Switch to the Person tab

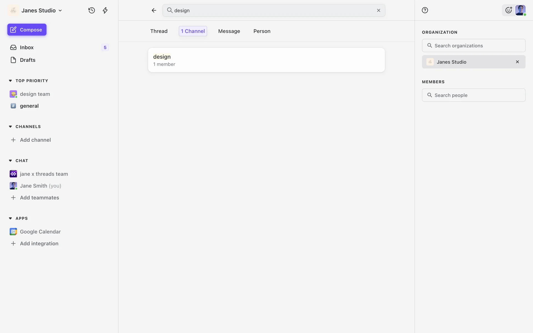(x=262, y=31)
